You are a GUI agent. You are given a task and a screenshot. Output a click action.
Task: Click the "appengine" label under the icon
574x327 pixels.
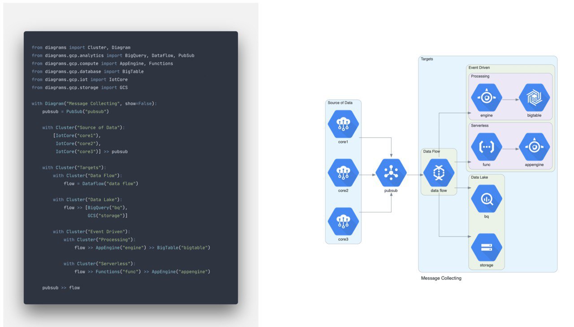tap(534, 165)
